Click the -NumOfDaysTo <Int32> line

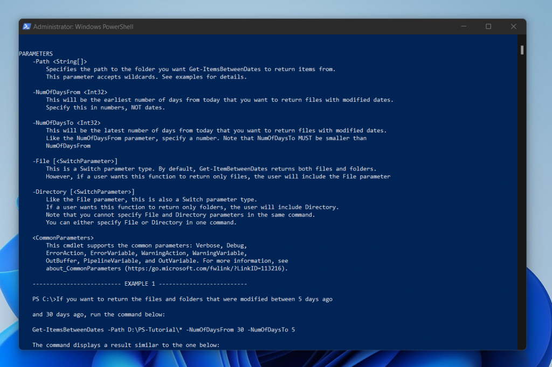(x=66, y=123)
